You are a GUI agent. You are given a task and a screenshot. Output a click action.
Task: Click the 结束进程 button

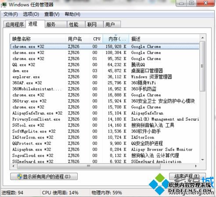coord(187,176)
